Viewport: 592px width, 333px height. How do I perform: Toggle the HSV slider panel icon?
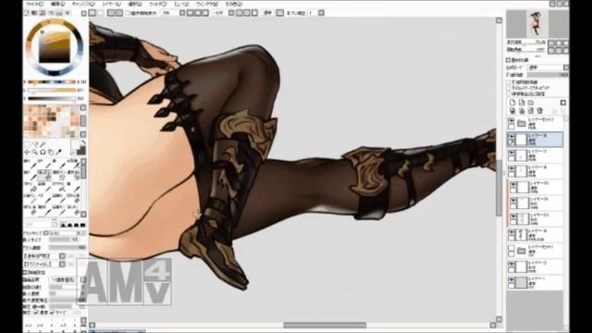tap(43, 13)
